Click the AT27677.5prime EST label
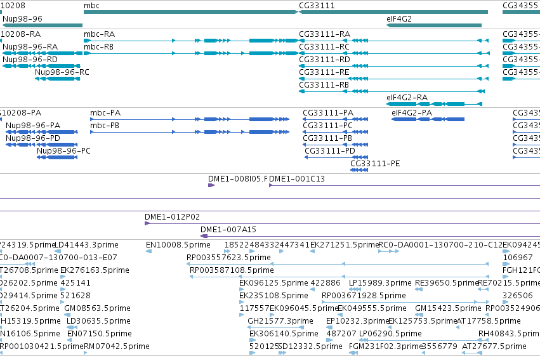 [x=494, y=346]
